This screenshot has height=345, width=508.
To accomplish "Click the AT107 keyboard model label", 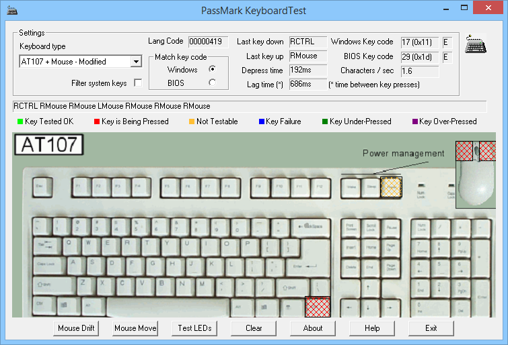I will pyautogui.click(x=49, y=144).
